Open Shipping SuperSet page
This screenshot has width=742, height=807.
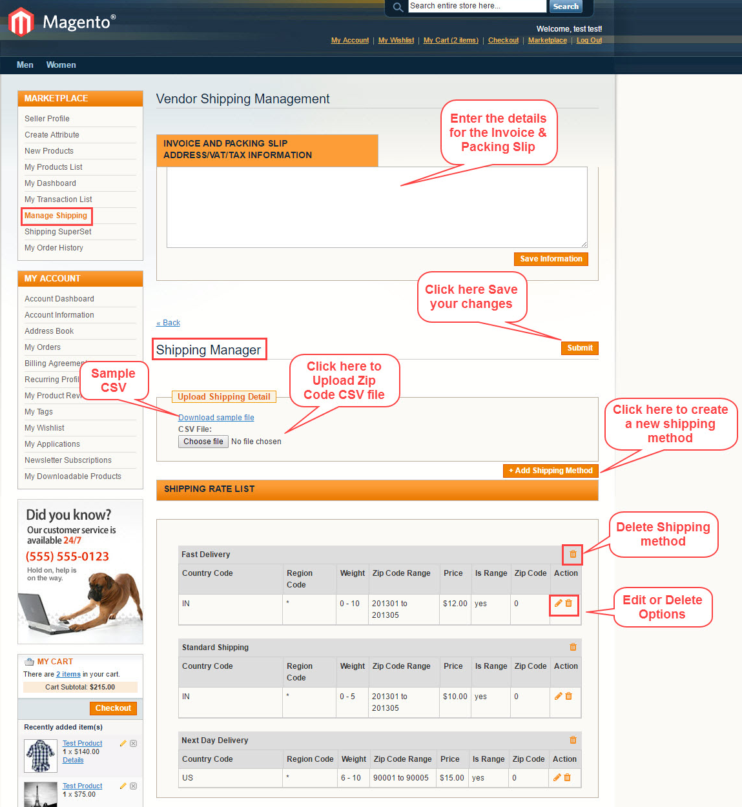point(58,232)
